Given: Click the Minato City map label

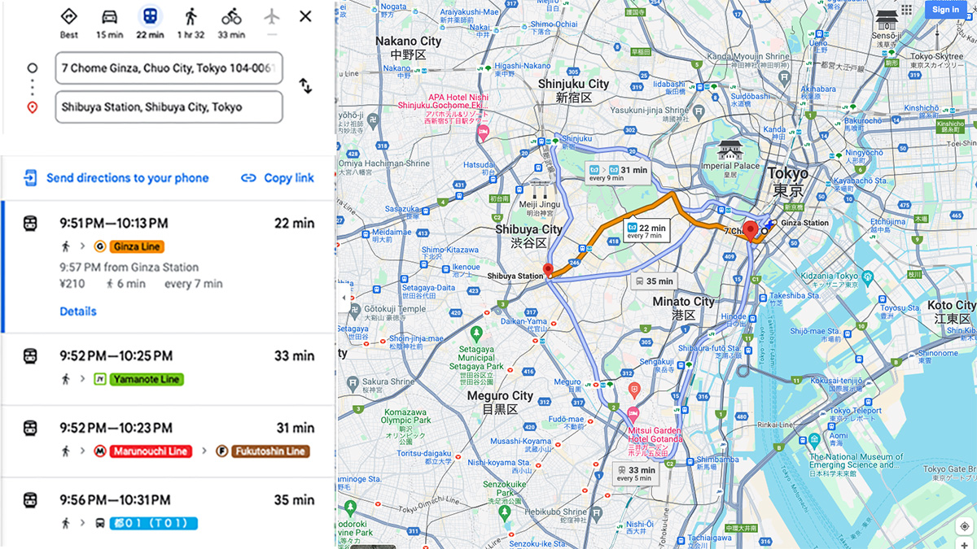Looking at the screenshot, I should coord(683,307).
